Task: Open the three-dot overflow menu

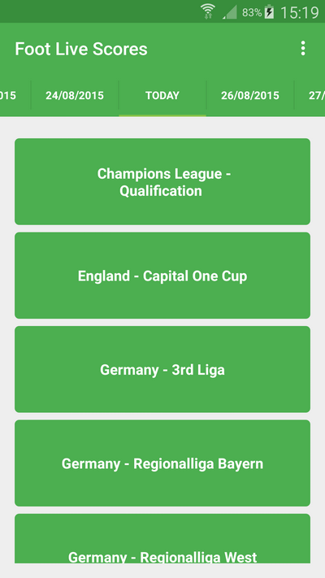Action: tap(303, 48)
